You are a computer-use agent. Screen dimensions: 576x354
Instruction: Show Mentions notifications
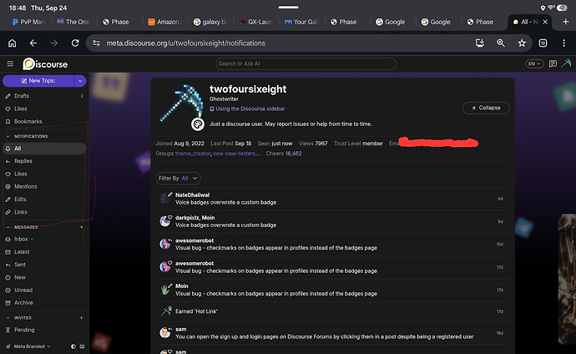point(44,186)
